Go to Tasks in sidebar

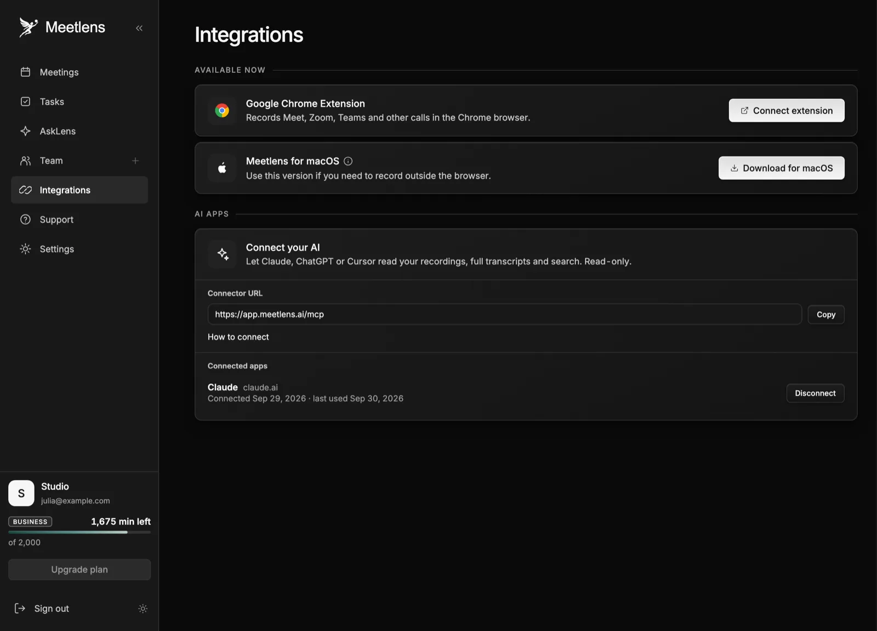point(79,101)
